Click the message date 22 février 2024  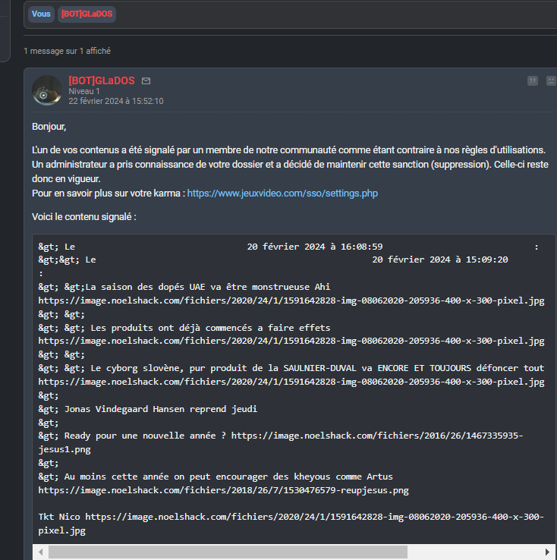pos(115,101)
